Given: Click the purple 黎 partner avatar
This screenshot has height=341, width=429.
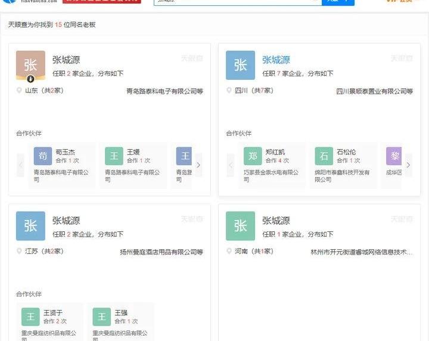Looking at the screenshot, I should coord(394,156).
